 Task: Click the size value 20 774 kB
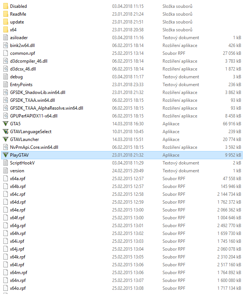click(232, 139)
